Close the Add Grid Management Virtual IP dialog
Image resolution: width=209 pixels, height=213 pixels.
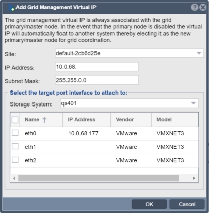click(203, 7)
